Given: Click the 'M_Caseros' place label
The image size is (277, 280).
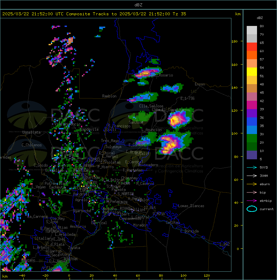Looking at the screenshot, I should (145, 183).
